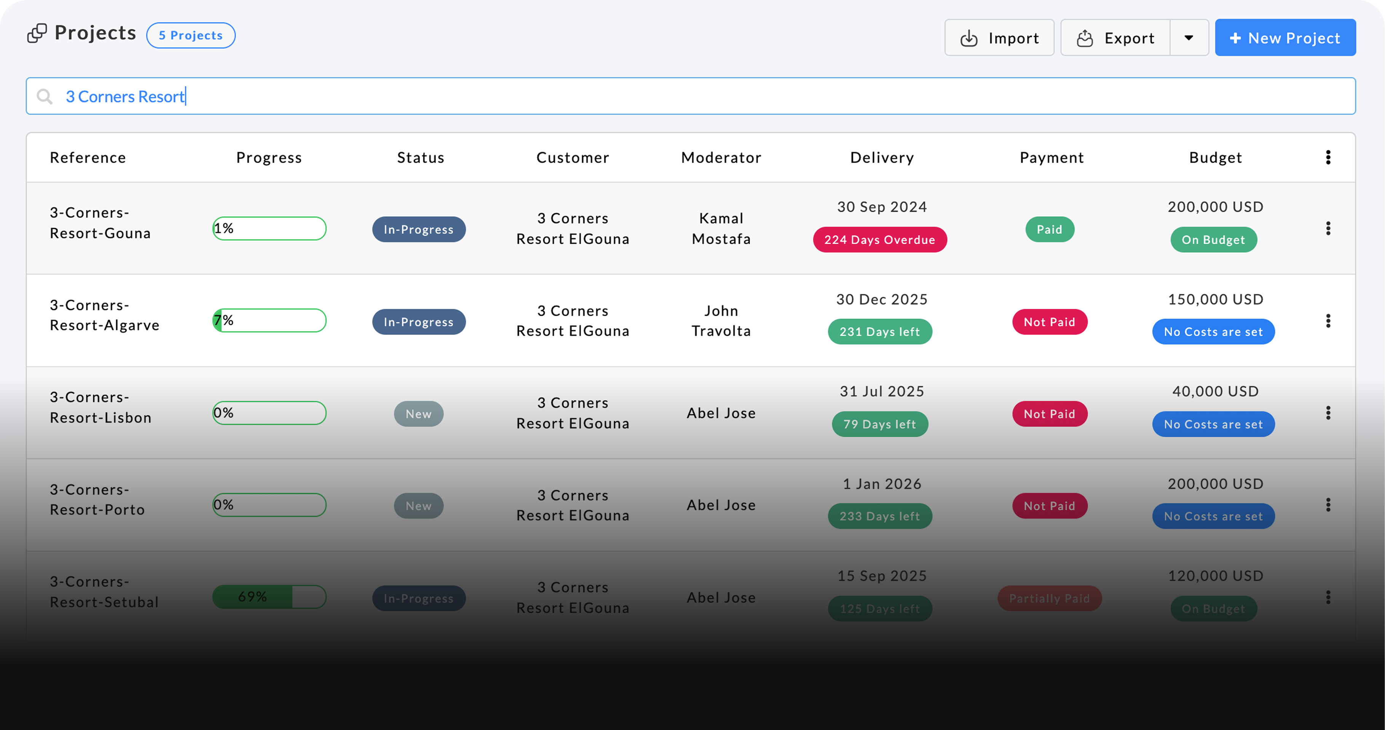
Task: Click the Import button
Action: [999, 38]
